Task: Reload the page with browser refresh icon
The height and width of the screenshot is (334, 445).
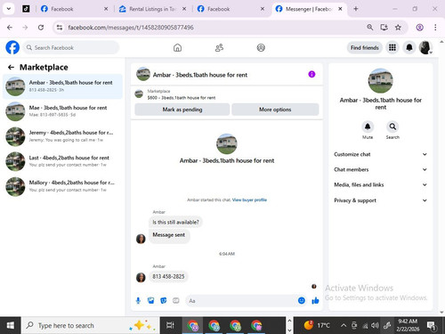Action: pos(41,28)
